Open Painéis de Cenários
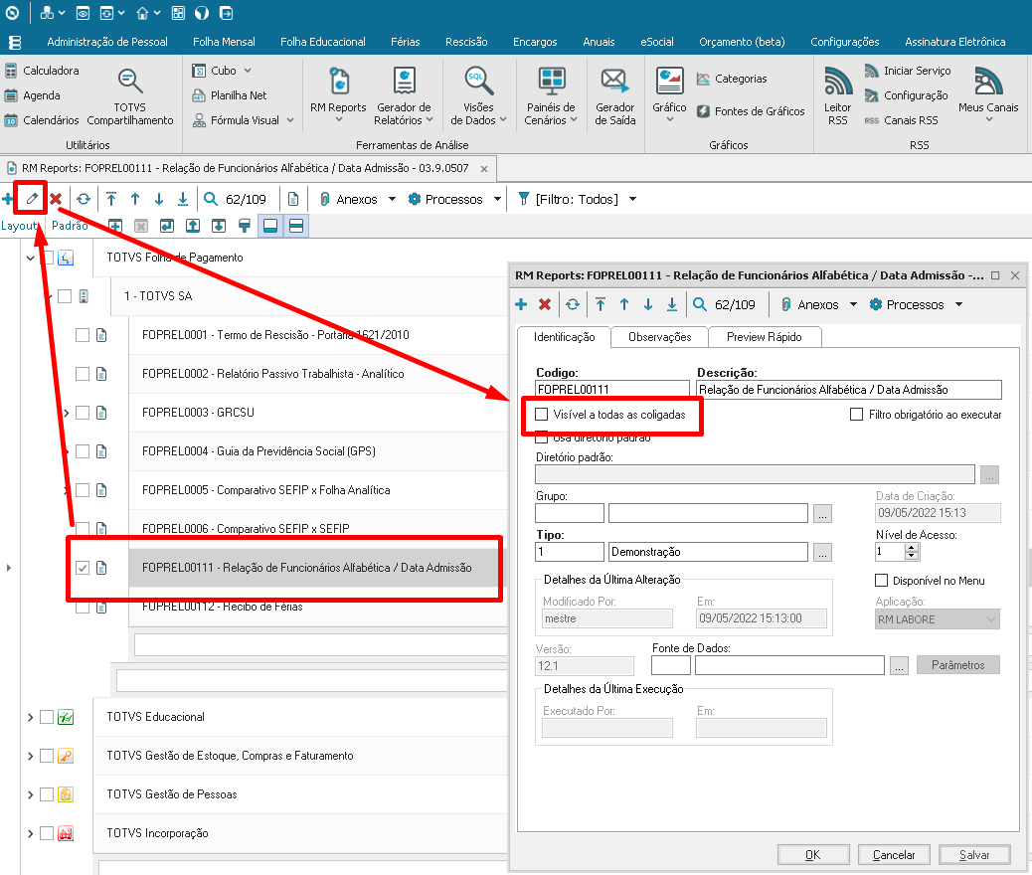 (x=551, y=94)
